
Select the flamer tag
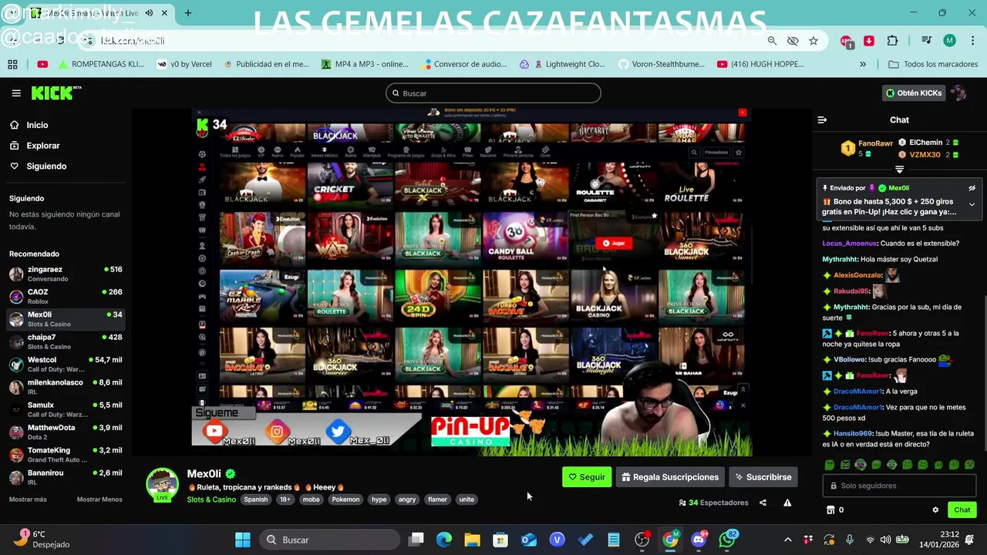click(x=437, y=499)
